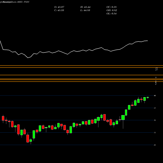Select the high value H: 45.44
This screenshot has height=163, width=163.
[85, 7]
